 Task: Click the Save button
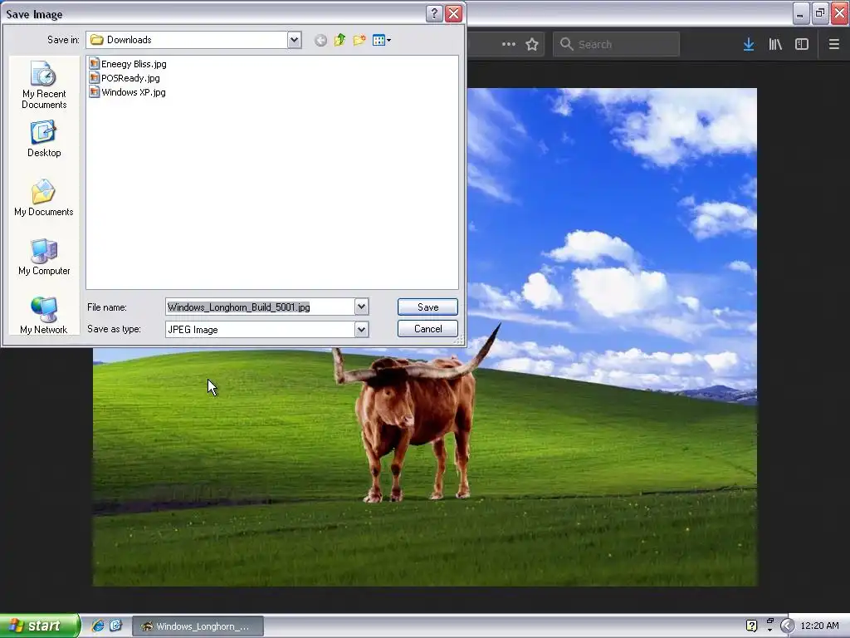tap(427, 307)
